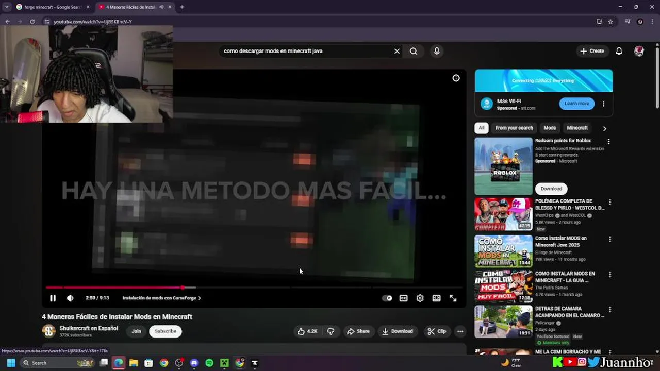Subscribe to Shulkercraft en Español
Image resolution: width=660 pixels, height=371 pixels.
166,331
